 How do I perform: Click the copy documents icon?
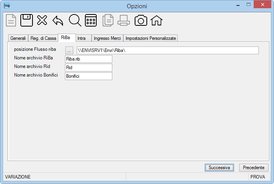(x=108, y=20)
